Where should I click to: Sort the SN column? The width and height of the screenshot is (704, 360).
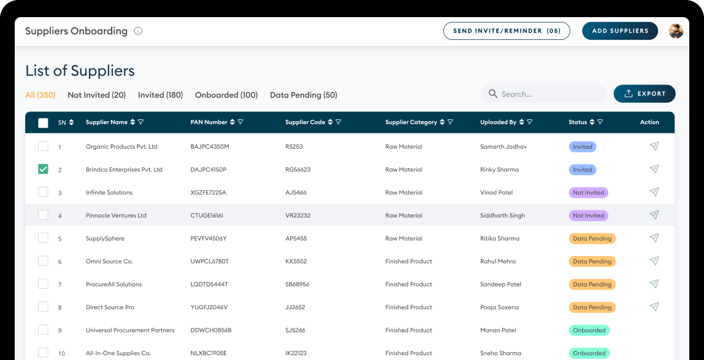72,122
